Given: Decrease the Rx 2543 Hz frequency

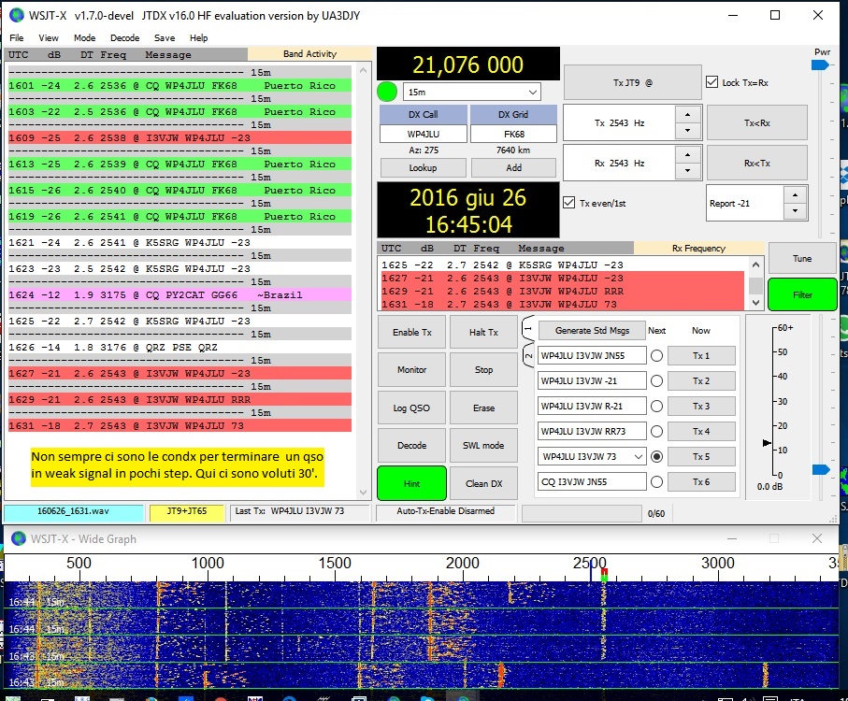Looking at the screenshot, I should pyautogui.click(x=687, y=171).
